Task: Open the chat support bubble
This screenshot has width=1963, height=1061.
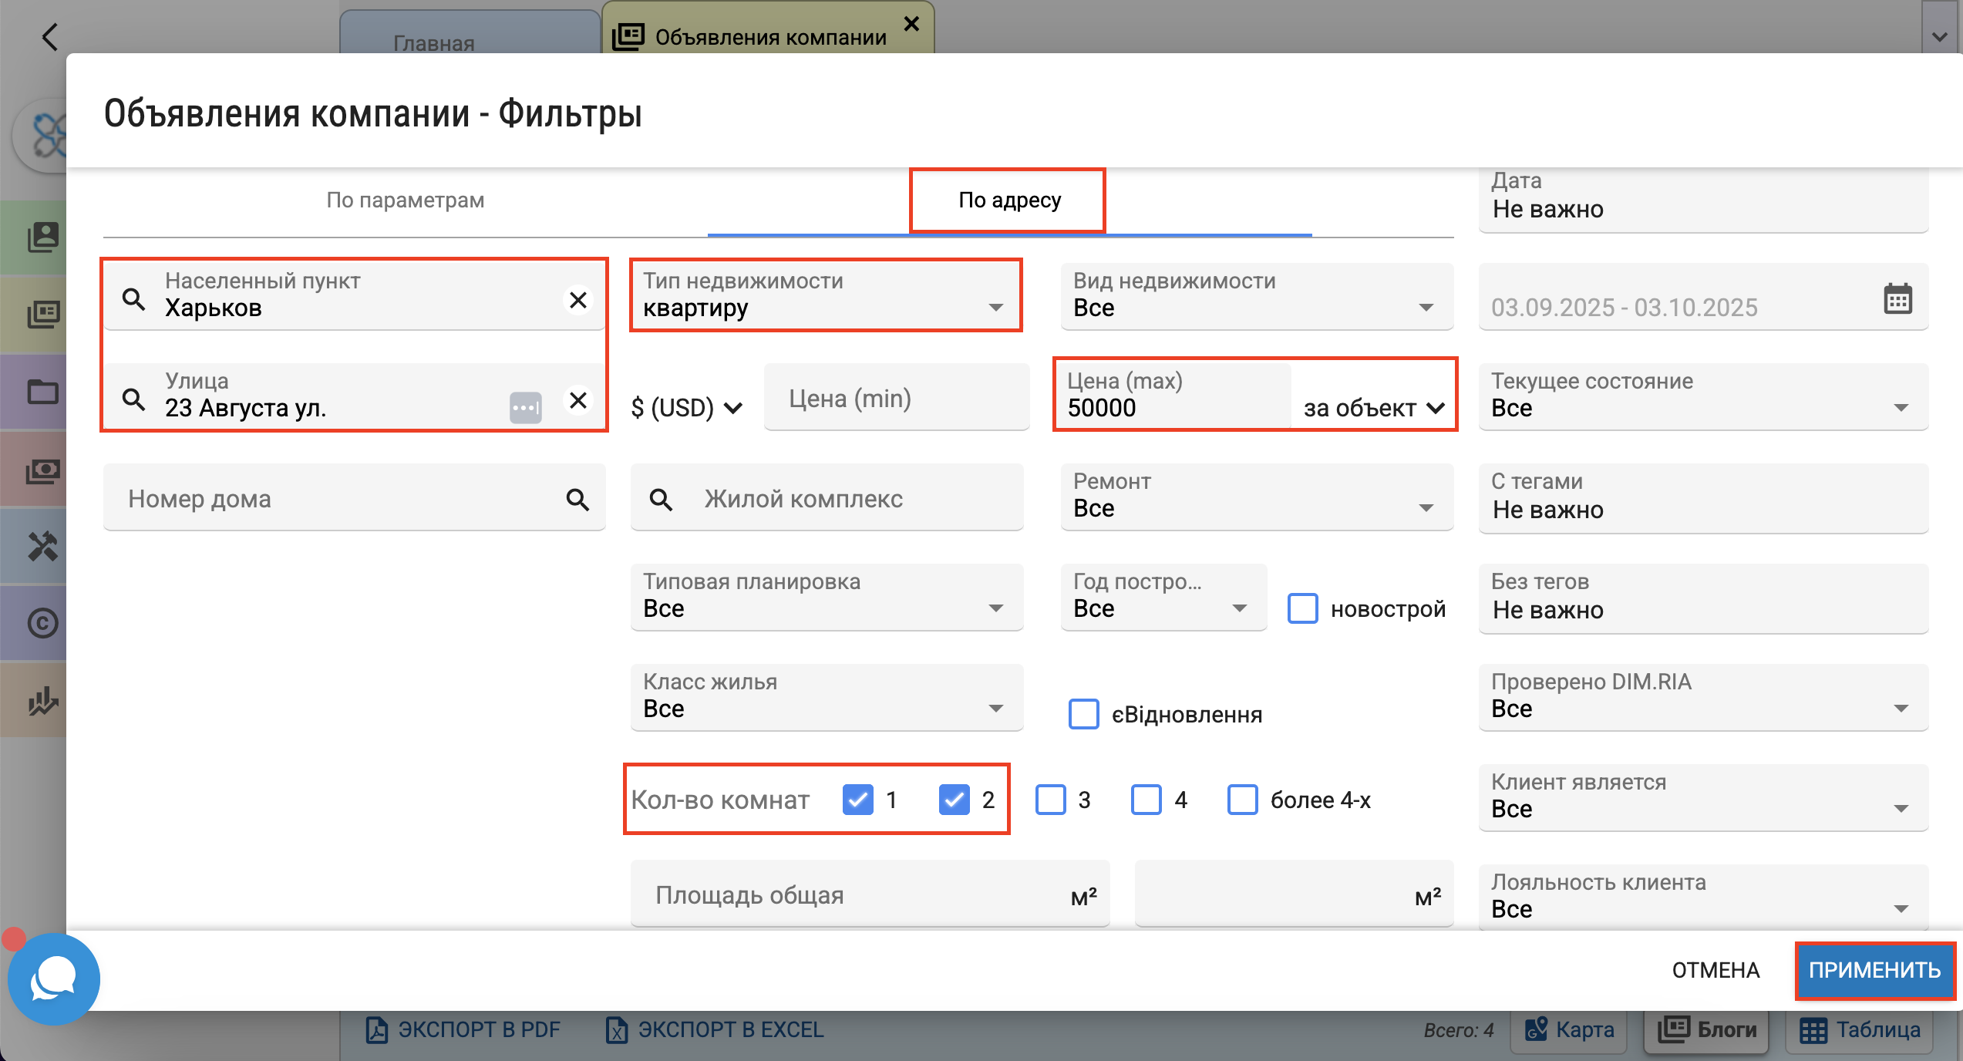Action: [53, 978]
